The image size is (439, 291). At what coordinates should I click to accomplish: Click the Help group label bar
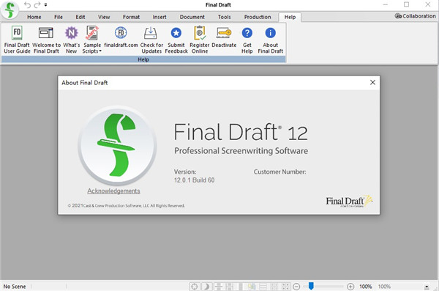(x=143, y=59)
